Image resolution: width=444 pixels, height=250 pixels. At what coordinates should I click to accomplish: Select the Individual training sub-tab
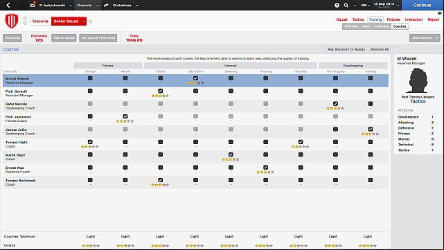click(x=382, y=26)
